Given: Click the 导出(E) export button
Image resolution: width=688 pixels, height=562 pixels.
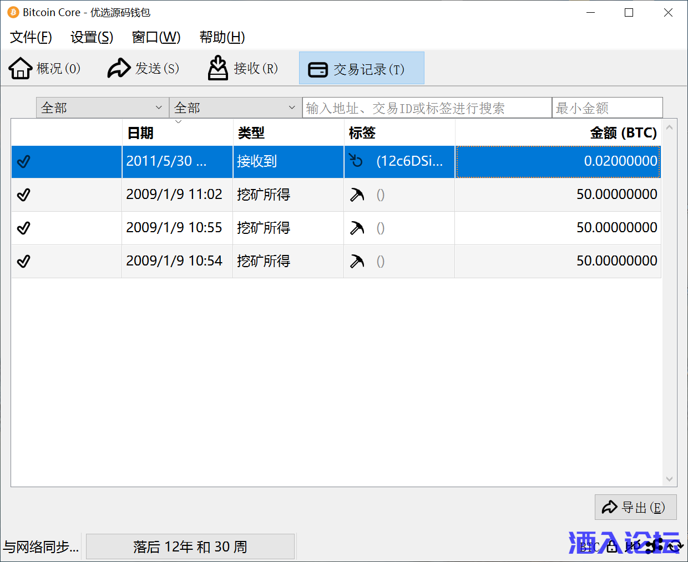Looking at the screenshot, I should click(x=635, y=507).
